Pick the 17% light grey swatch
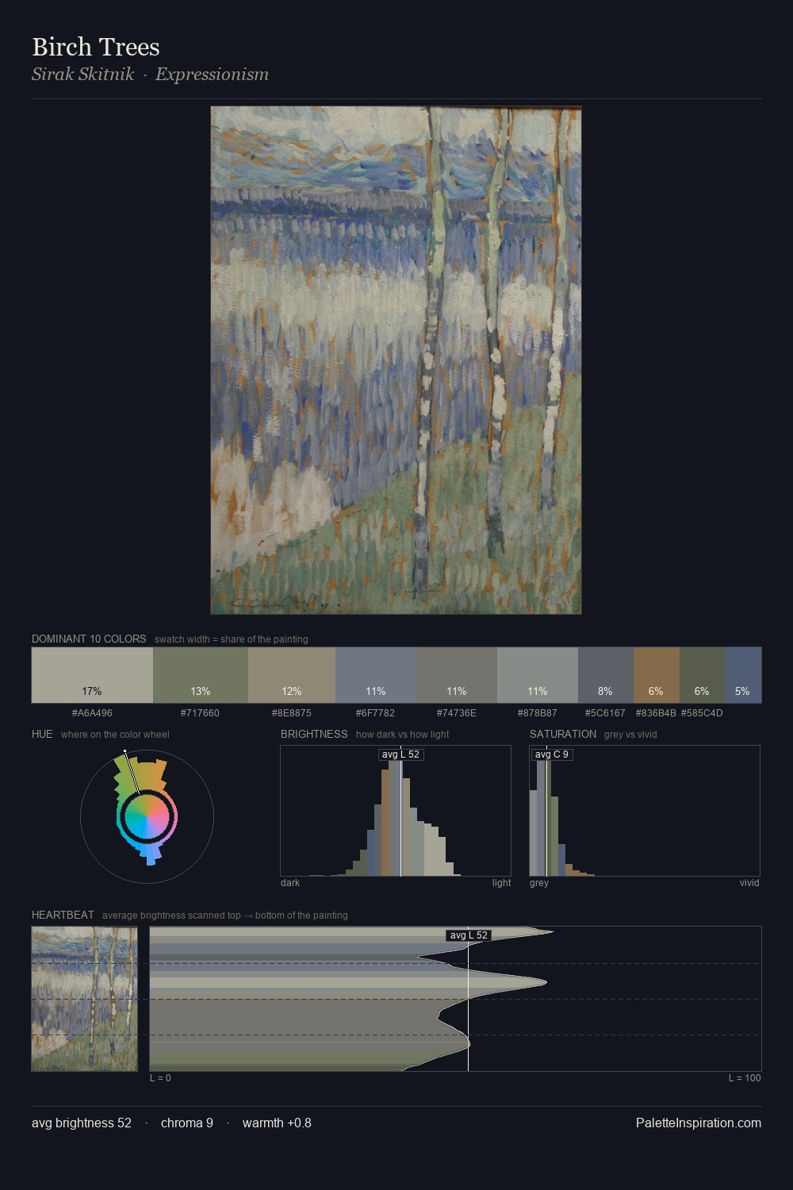The width and height of the screenshot is (793, 1190). 92,675
